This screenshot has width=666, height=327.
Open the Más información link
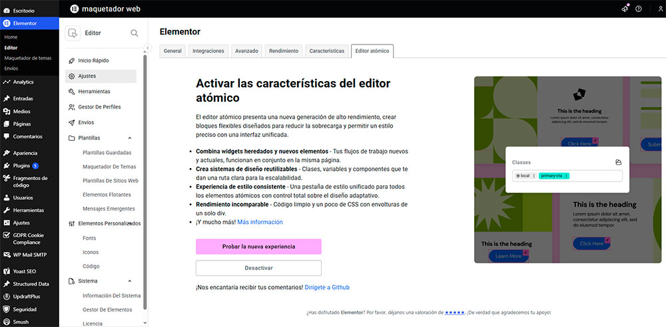click(260, 222)
